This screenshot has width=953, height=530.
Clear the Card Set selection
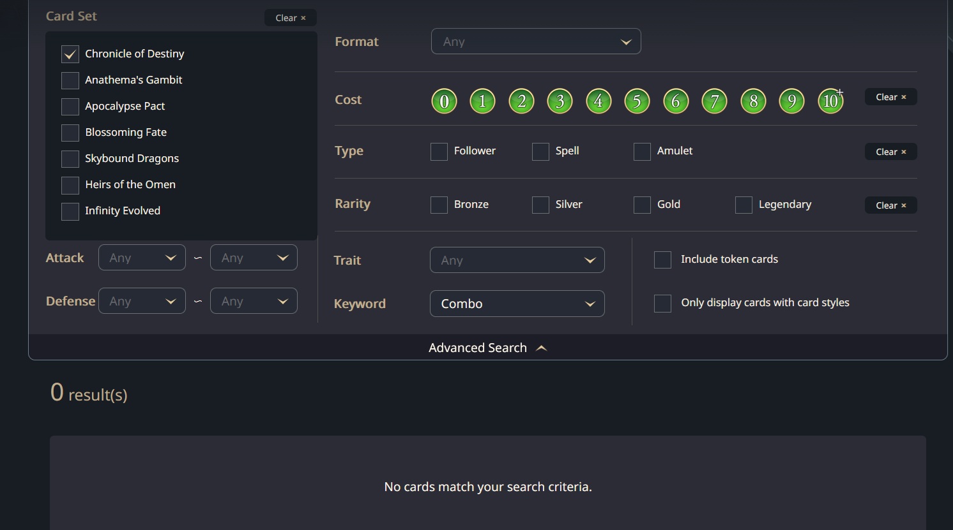(291, 18)
